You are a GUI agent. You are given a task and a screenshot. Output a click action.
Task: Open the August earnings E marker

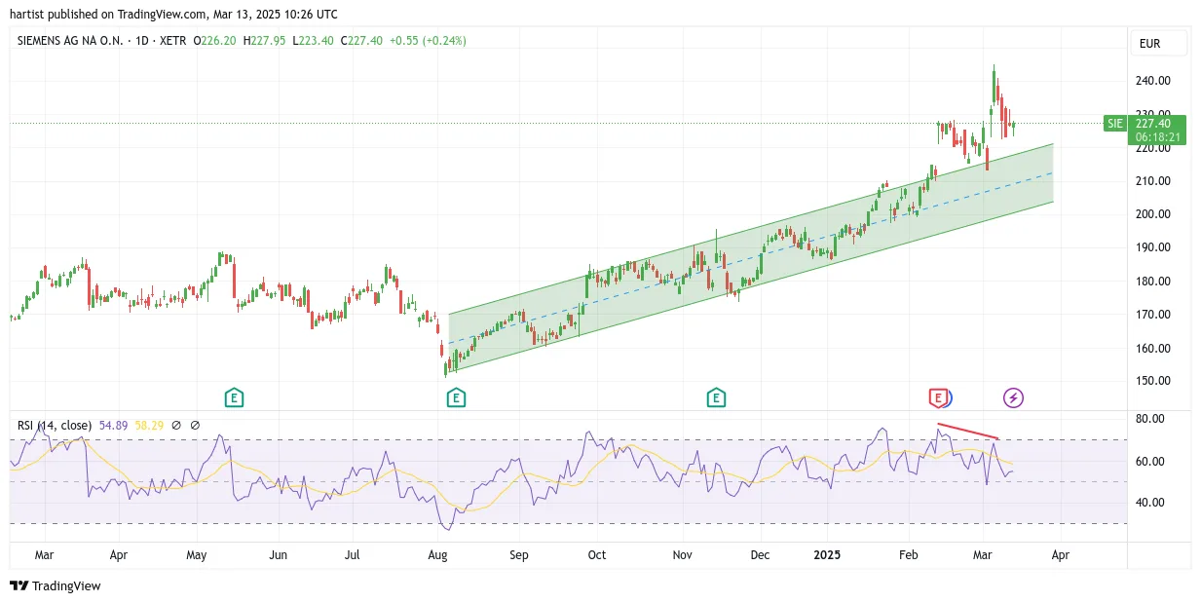tap(455, 397)
